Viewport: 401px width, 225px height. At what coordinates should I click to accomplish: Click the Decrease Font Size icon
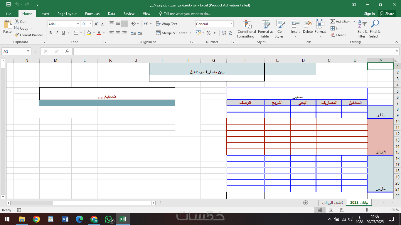[103, 24]
